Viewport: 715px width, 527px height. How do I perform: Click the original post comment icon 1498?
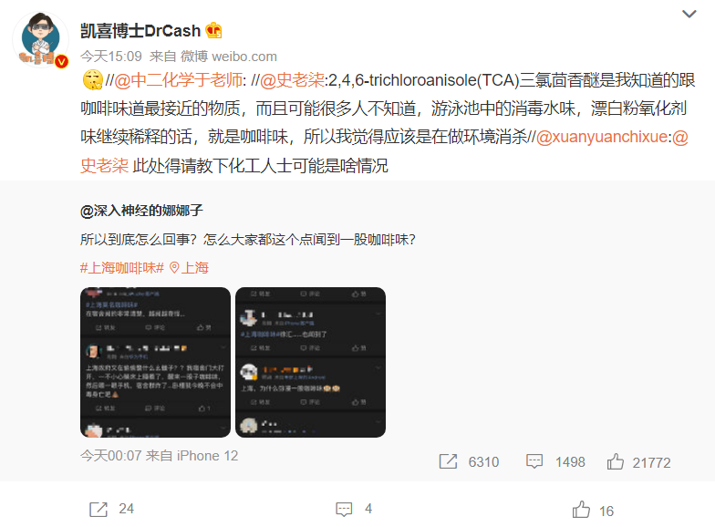click(555, 461)
